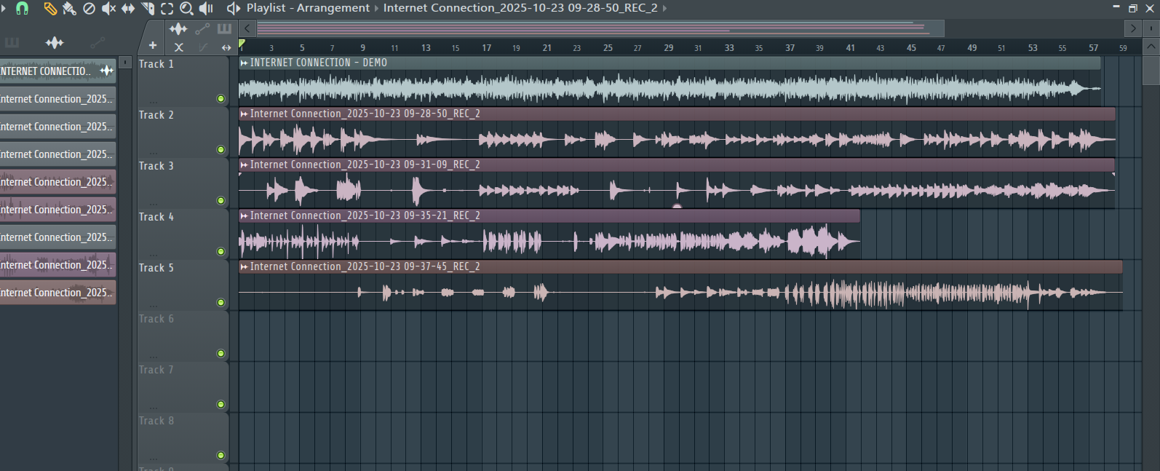Select the Zoom magnifier tool

186,8
